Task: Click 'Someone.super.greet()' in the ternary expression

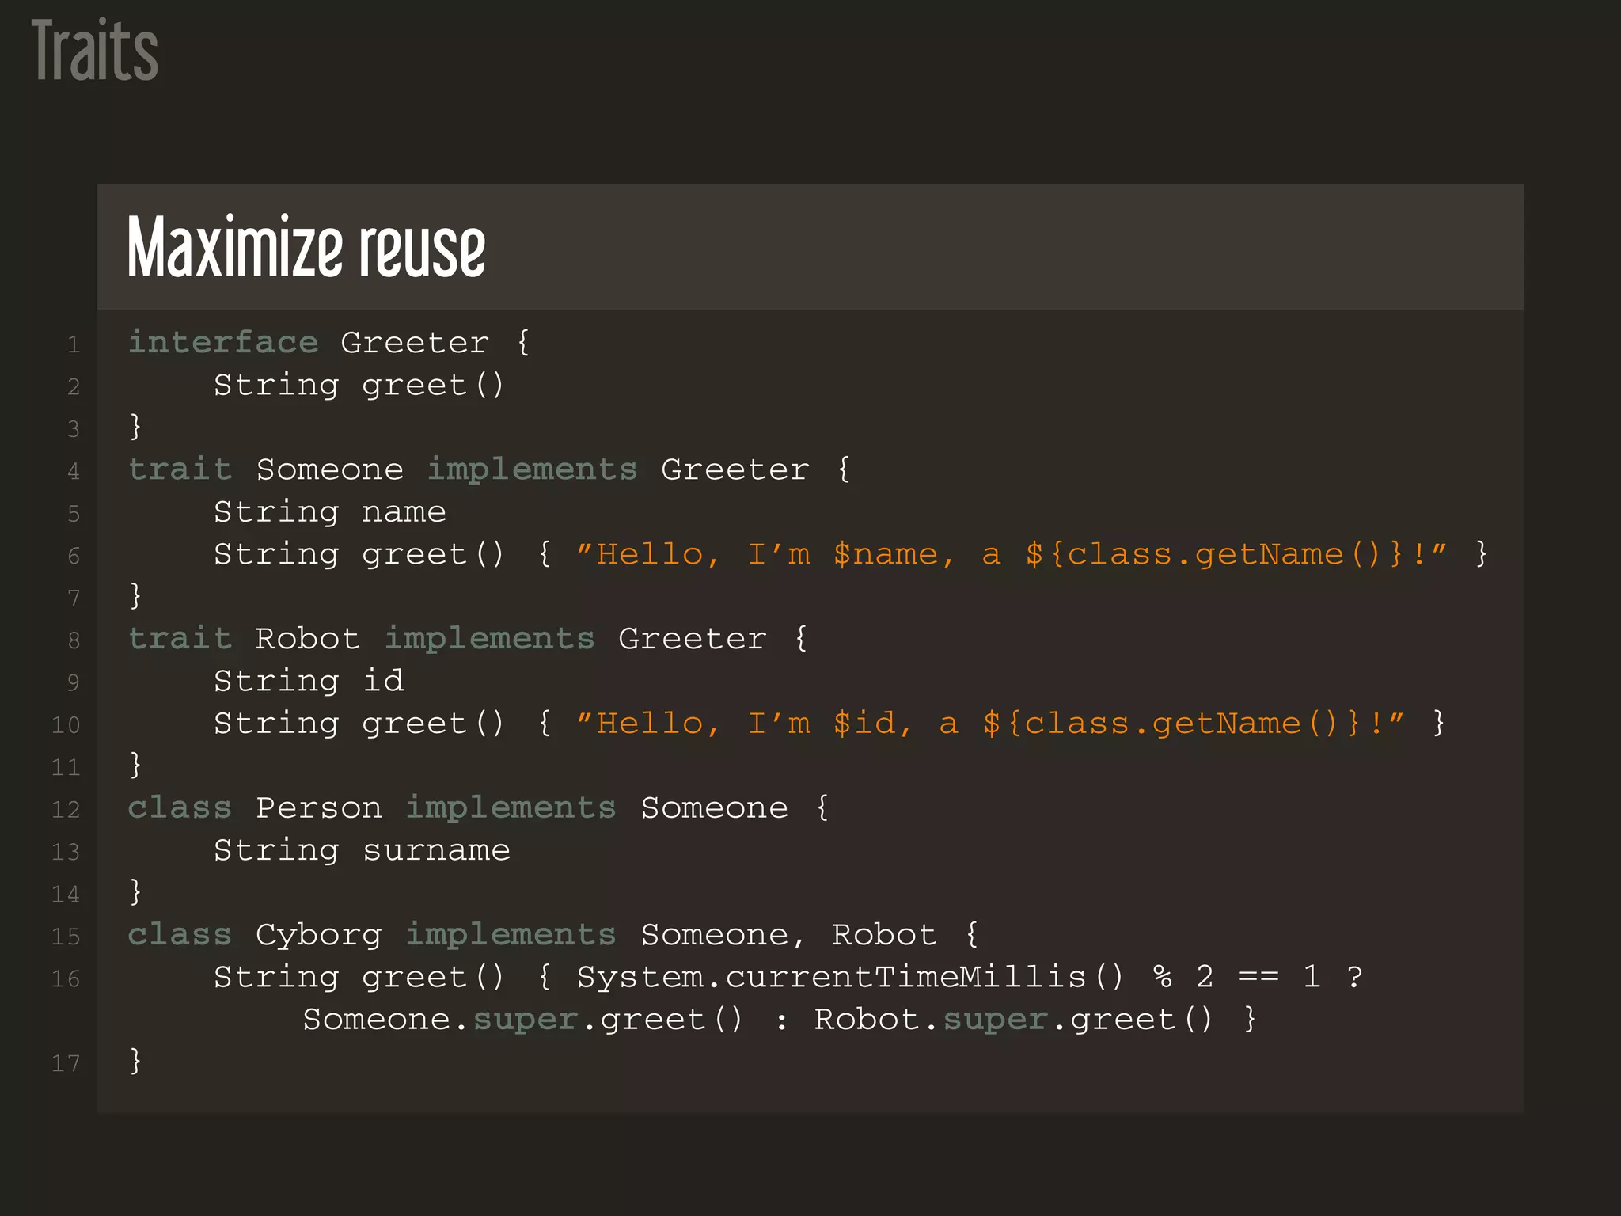Action: point(523,1020)
